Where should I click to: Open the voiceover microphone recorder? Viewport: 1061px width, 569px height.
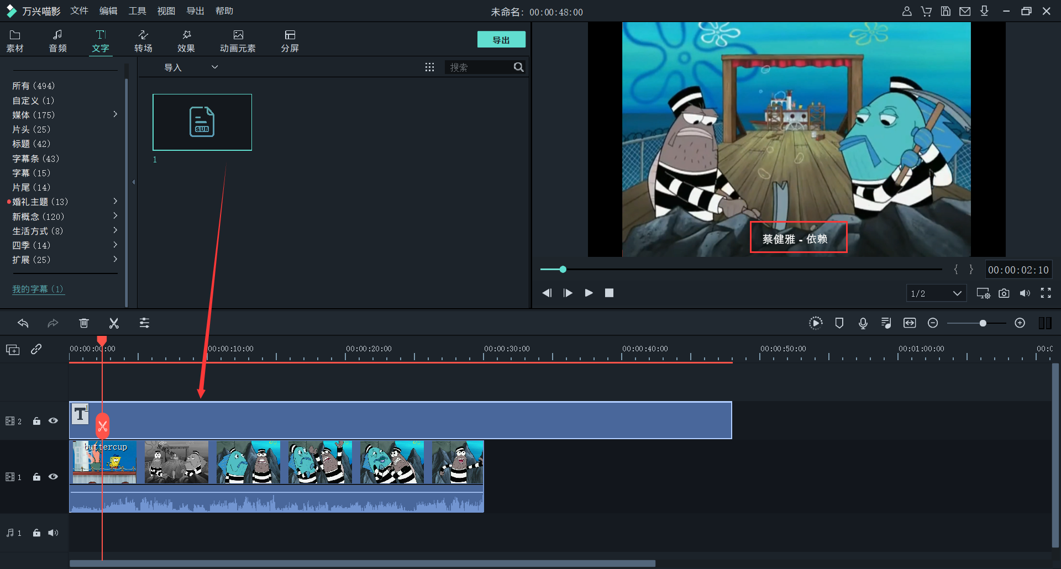pyautogui.click(x=863, y=323)
